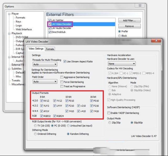Uncheck Y410 output format
The image size is (168, 156).
[67, 111]
